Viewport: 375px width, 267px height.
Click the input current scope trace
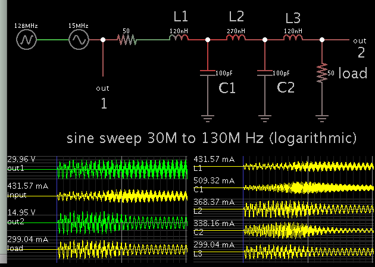click(122, 196)
